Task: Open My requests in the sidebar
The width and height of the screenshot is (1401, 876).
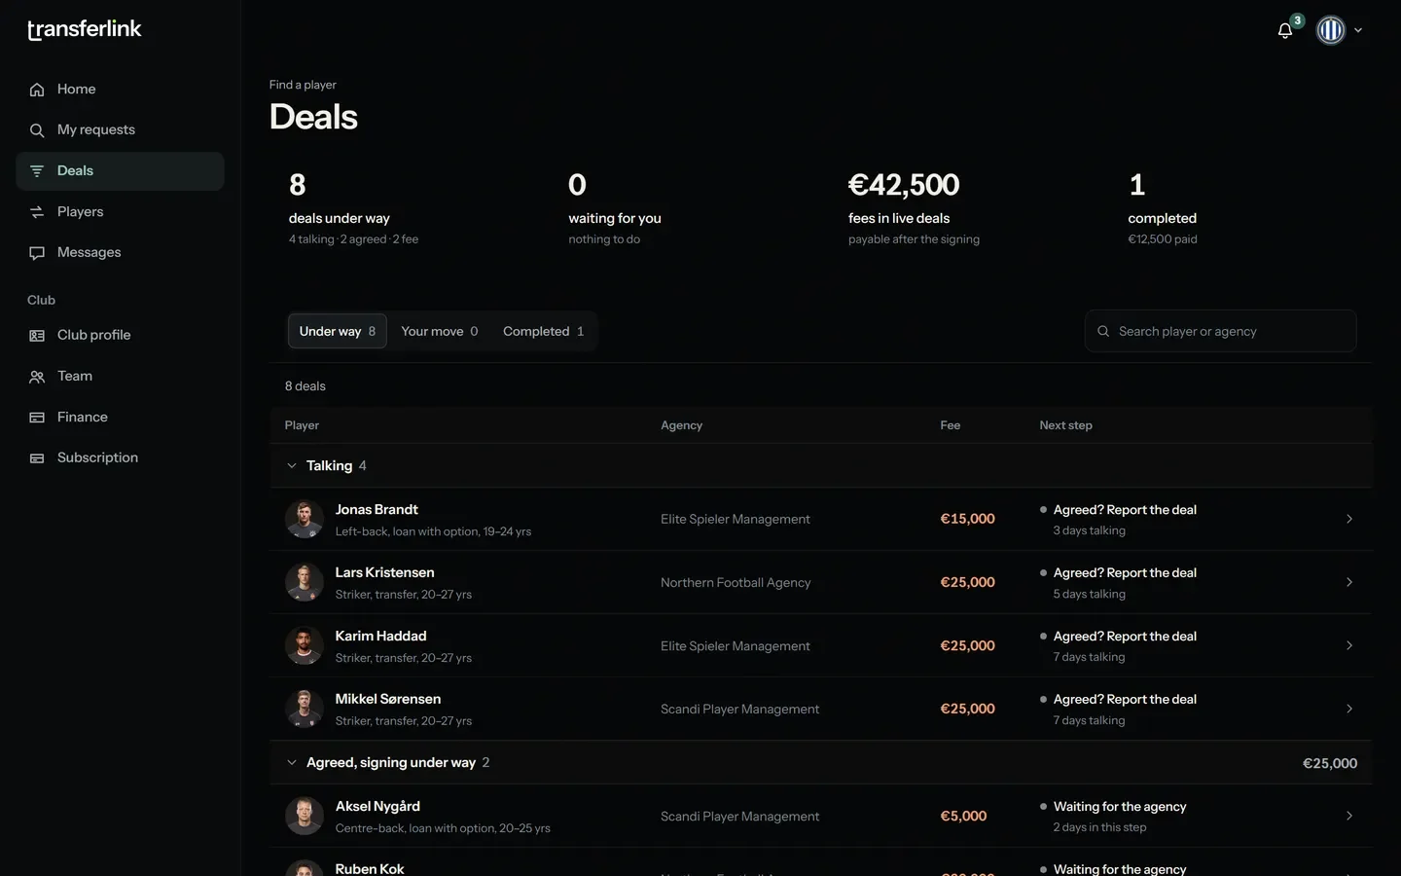Action: click(120, 130)
